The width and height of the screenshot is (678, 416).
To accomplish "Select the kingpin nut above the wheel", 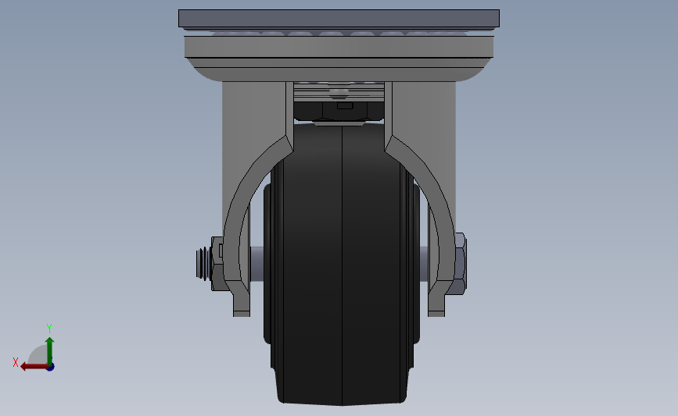I will pos(339,111).
